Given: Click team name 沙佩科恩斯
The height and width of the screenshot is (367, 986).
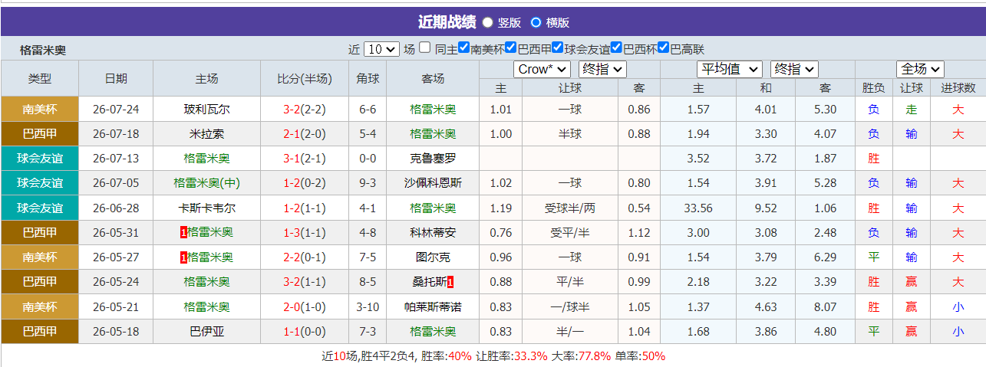Looking at the screenshot, I should coord(433,183).
